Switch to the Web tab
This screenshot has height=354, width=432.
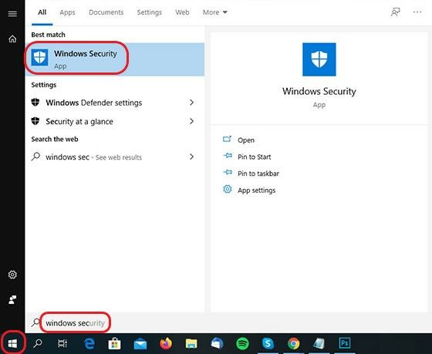(x=182, y=12)
